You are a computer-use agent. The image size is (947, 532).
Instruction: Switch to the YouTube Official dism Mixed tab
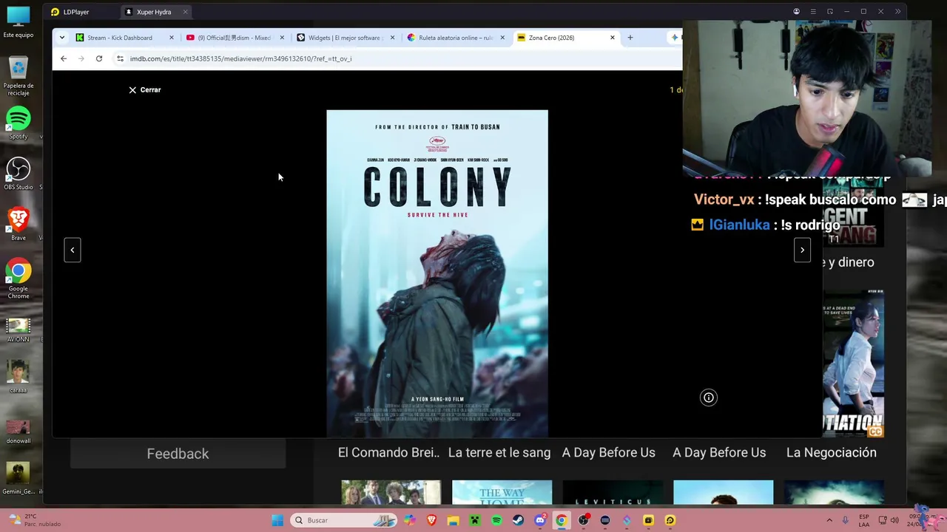click(235, 38)
